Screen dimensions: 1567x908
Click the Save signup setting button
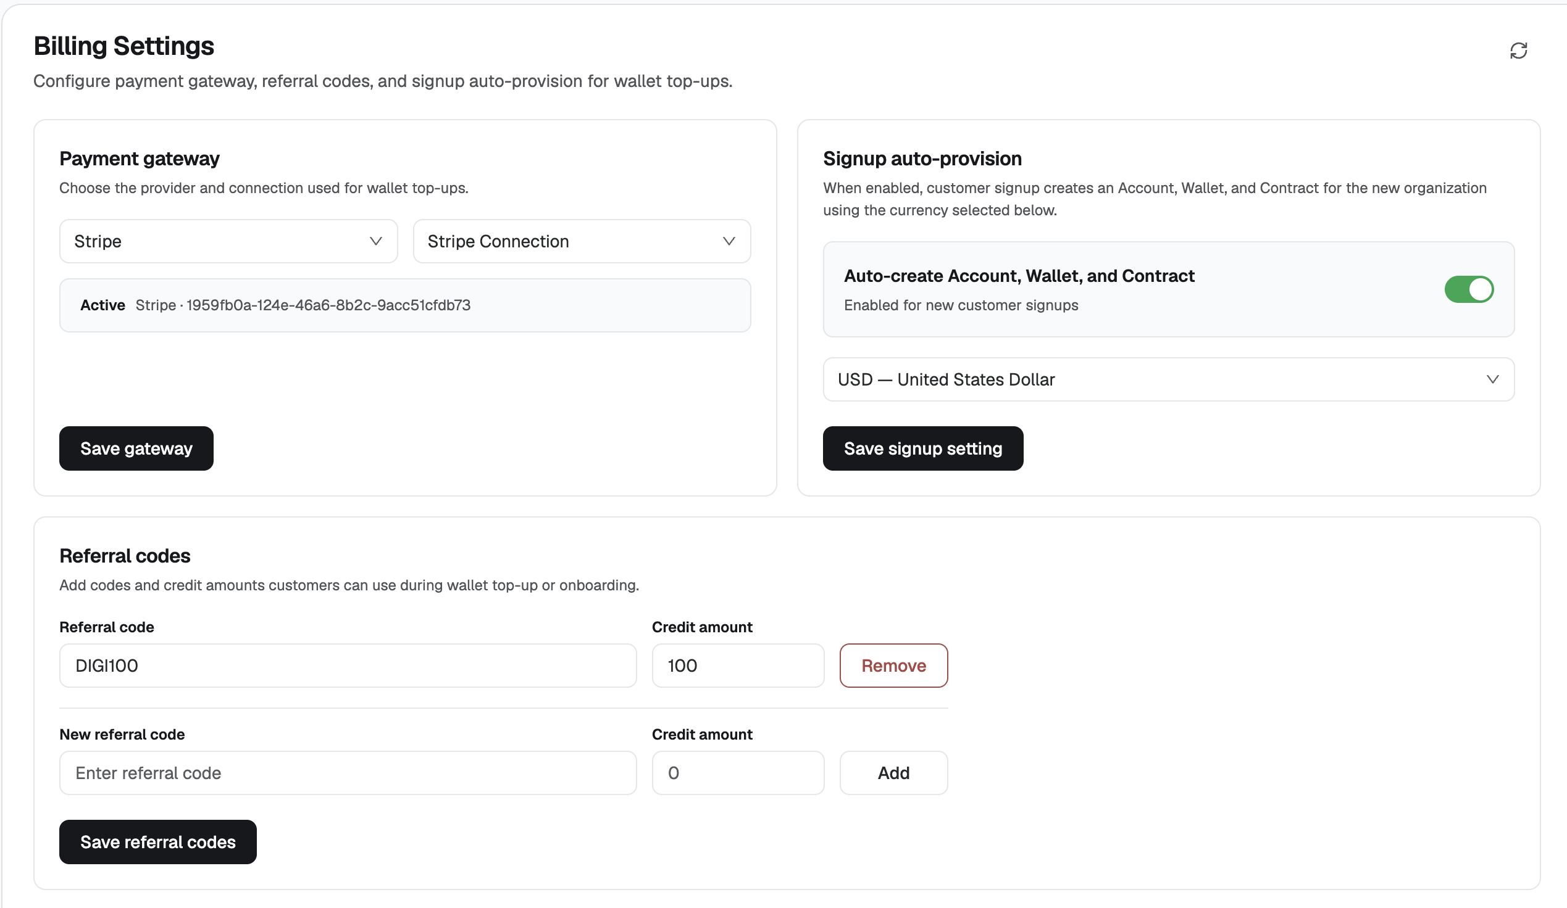pyautogui.click(x=923, y=448)
